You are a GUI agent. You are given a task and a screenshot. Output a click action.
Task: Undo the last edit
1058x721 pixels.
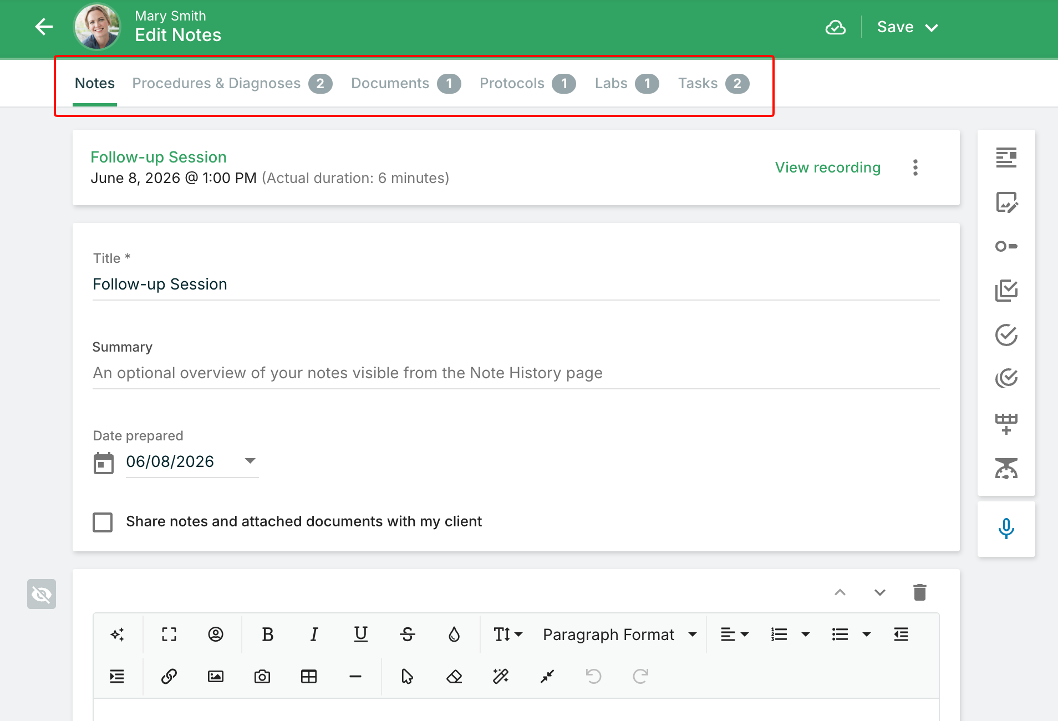click(594, 677)
